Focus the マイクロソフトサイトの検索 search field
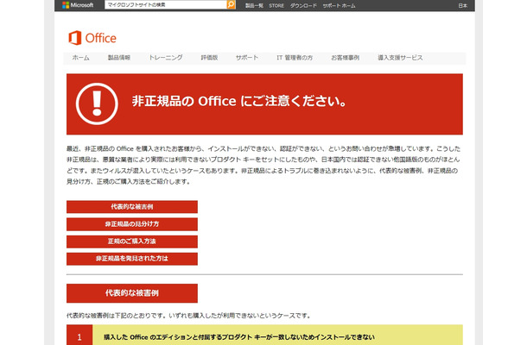Screen dimensions: 527x345 pos(166,4)
